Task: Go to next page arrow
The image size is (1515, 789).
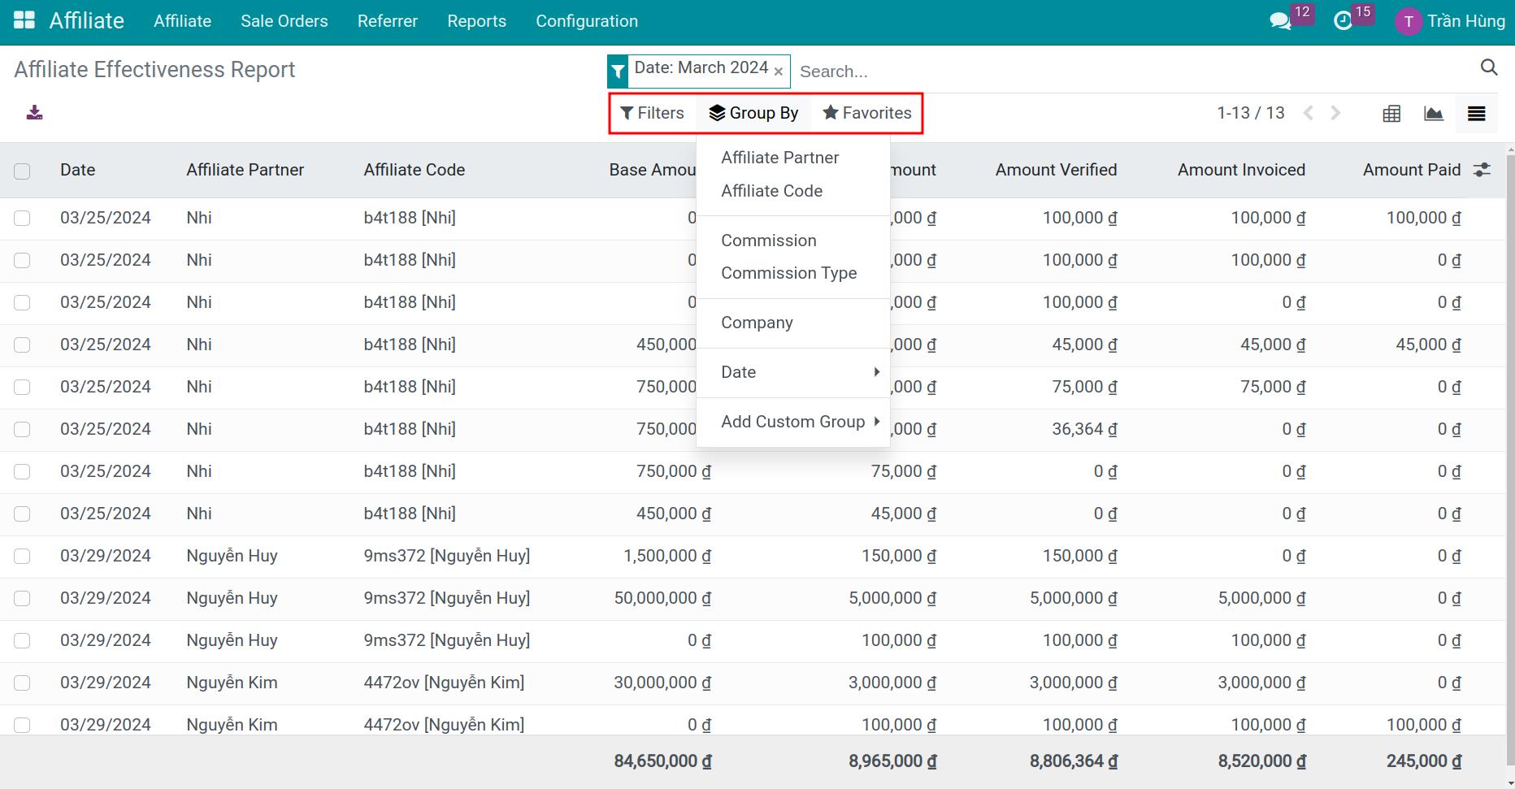Action: [1335, 113]
